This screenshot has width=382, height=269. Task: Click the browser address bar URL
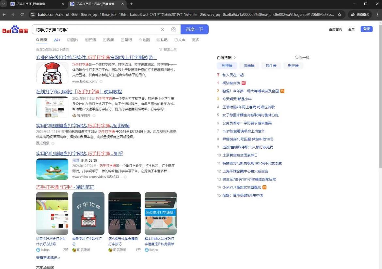186,15
